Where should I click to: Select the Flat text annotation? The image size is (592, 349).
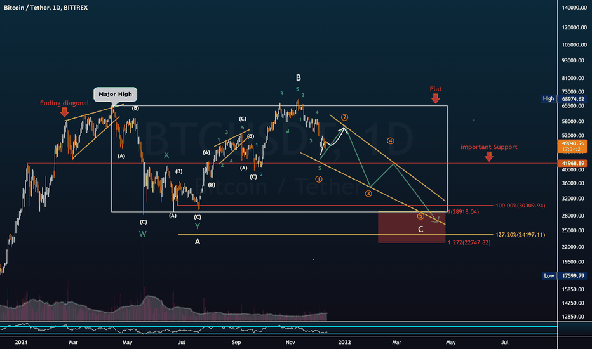pos(435,89)
